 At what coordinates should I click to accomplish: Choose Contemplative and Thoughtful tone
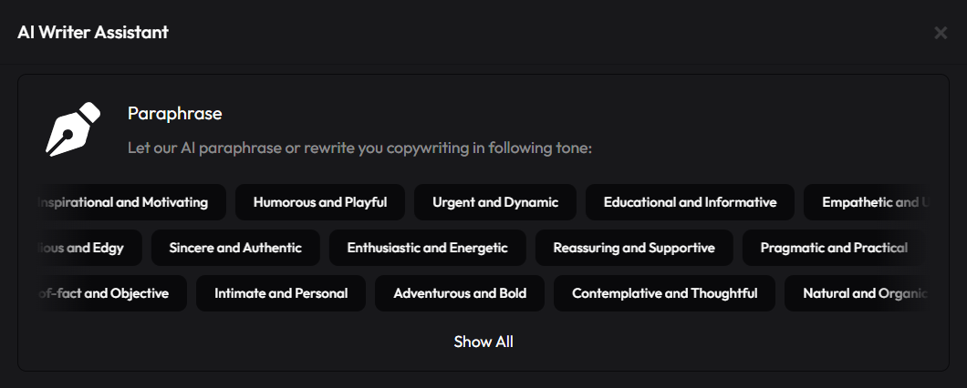(664, 293)
